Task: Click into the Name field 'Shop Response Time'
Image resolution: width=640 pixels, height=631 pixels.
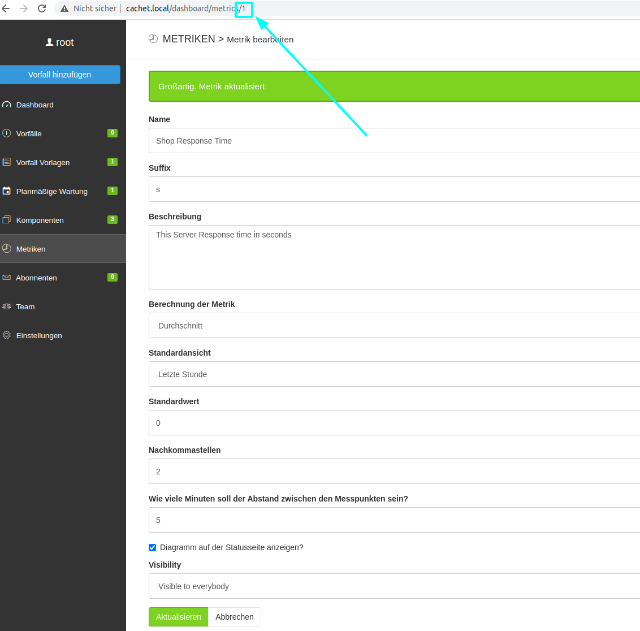Action: (x=394, y=141)
